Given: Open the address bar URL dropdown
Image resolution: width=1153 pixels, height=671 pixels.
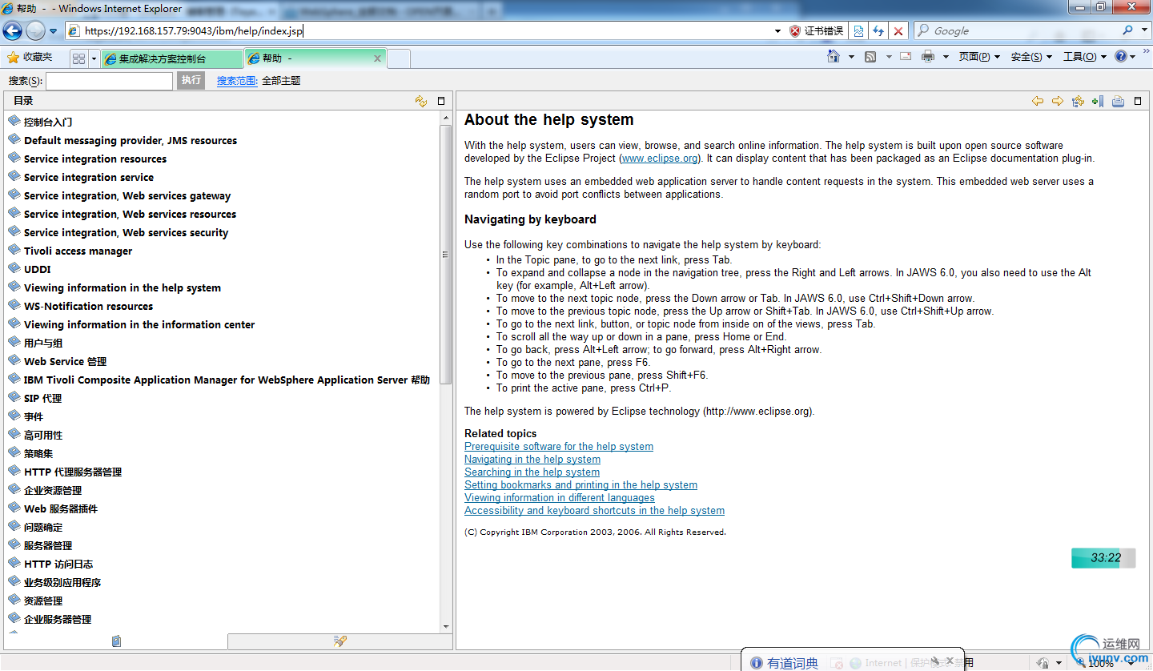Looking at the screenshot, I should [777, 31].
